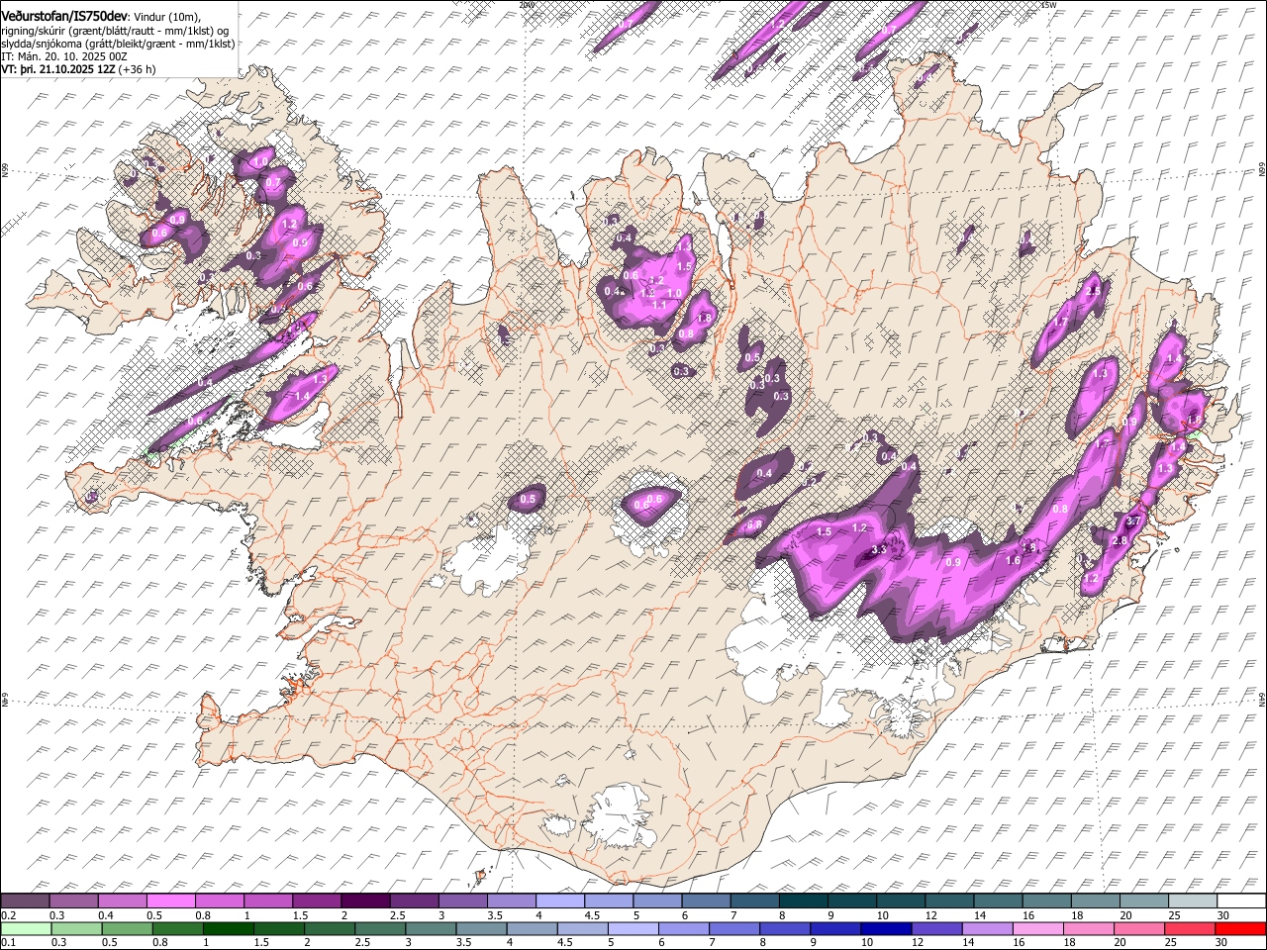Pick the darkest green swatch at 1, lower row
The image size is (1267, 950).
click(228, 928)
